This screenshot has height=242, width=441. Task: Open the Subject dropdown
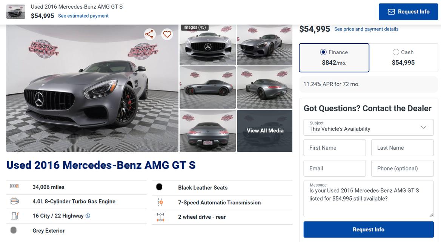(368, 127)
